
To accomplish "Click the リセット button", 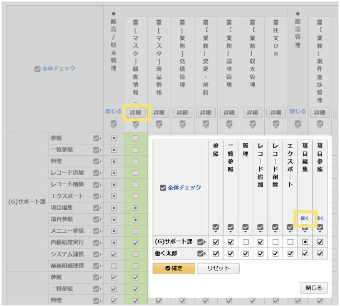I will click(218, 268).
